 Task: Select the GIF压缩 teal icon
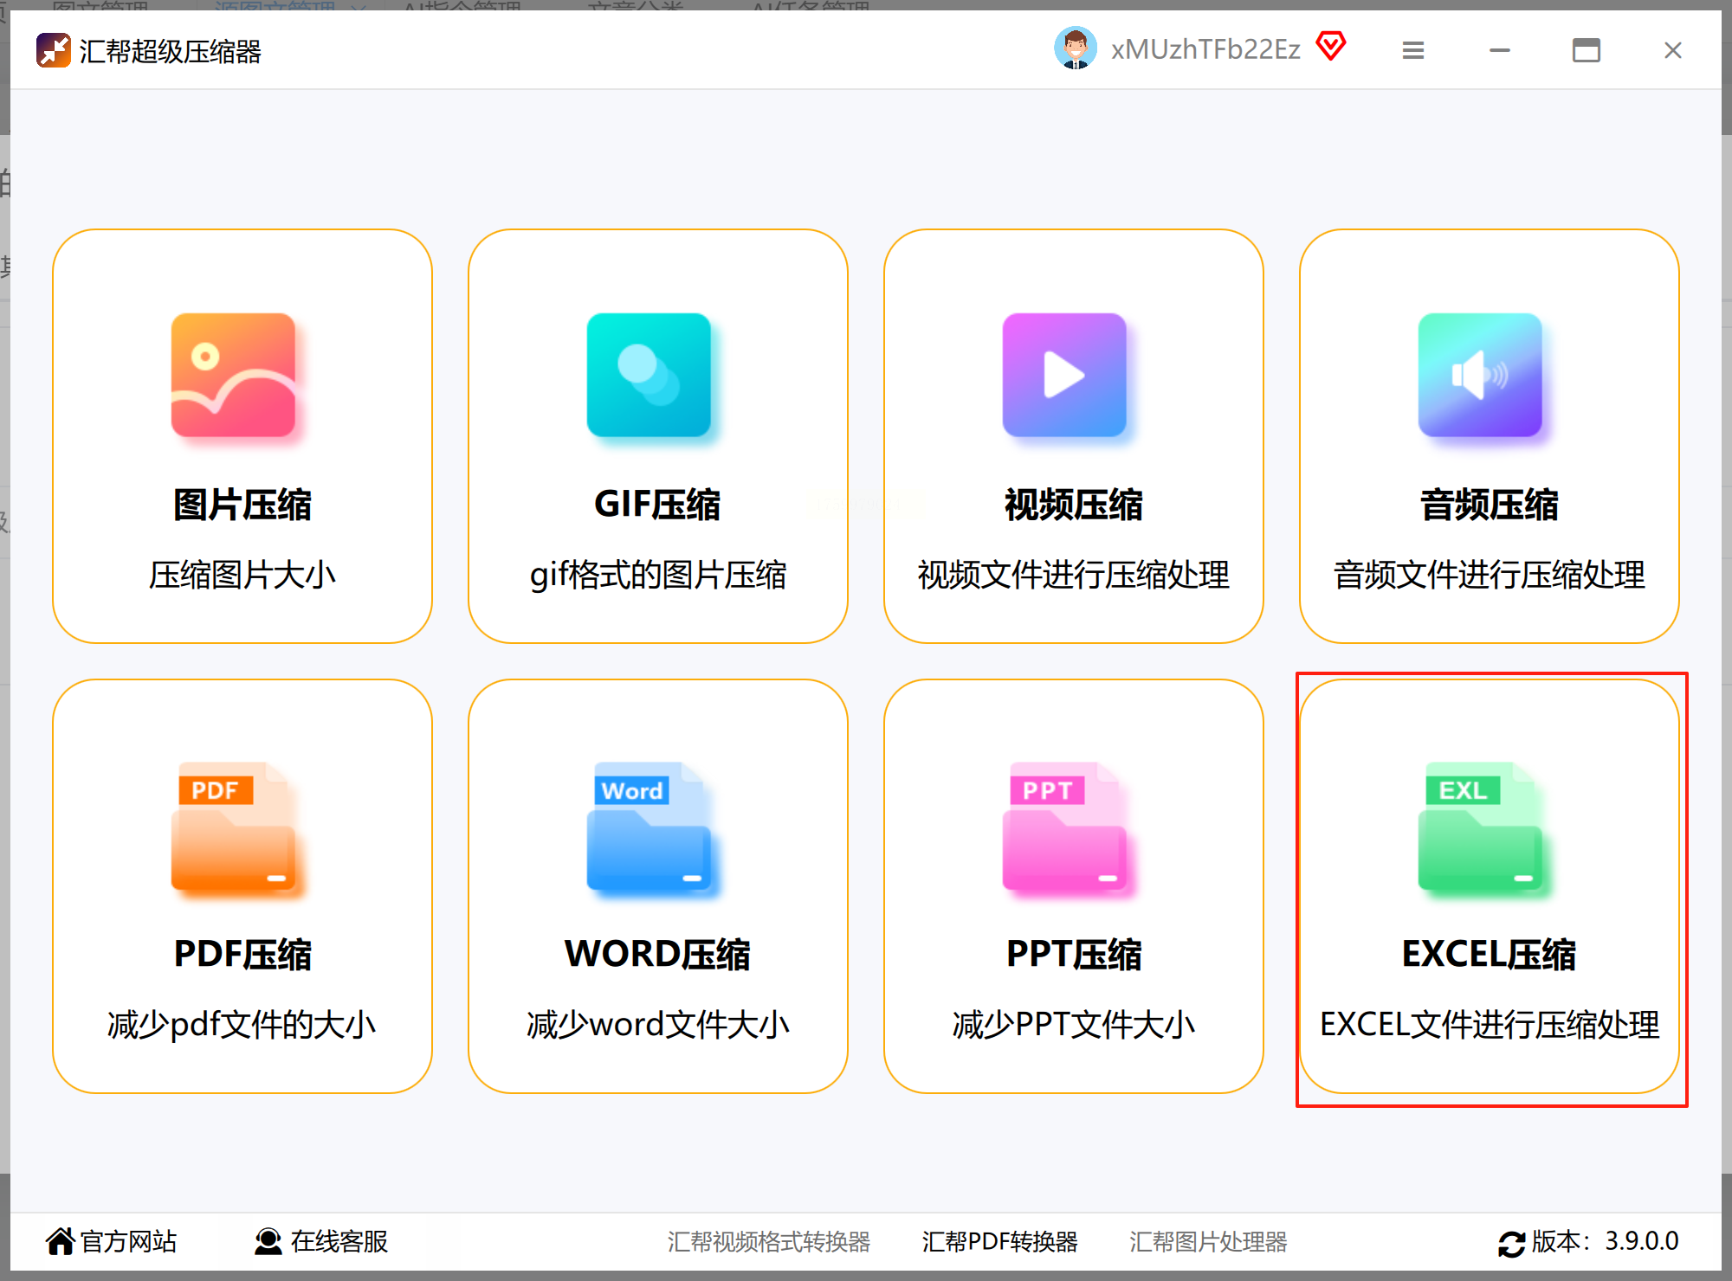tap(649, 376)
